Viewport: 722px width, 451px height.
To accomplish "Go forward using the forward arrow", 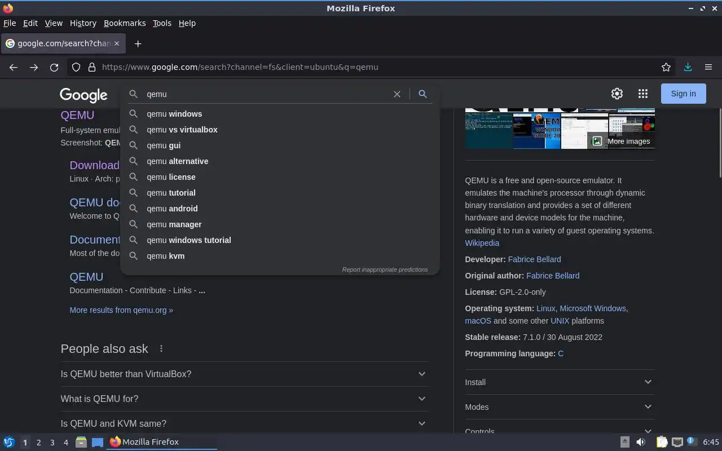I will 34,67.
